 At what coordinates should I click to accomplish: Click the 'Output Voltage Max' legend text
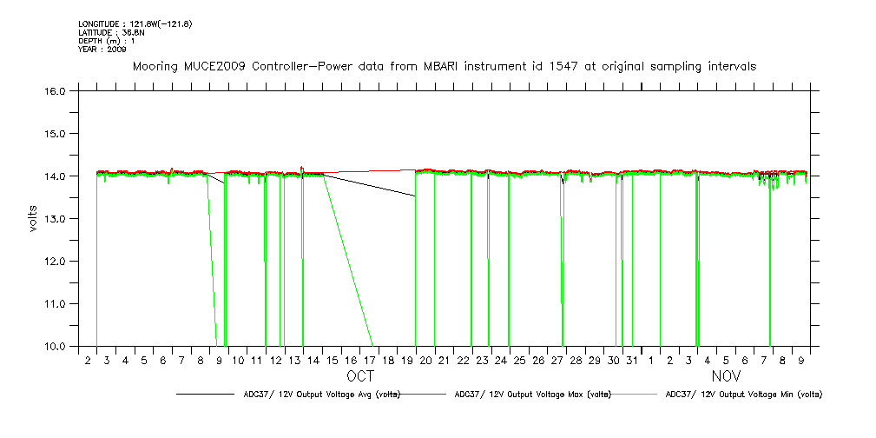[532, 395]
